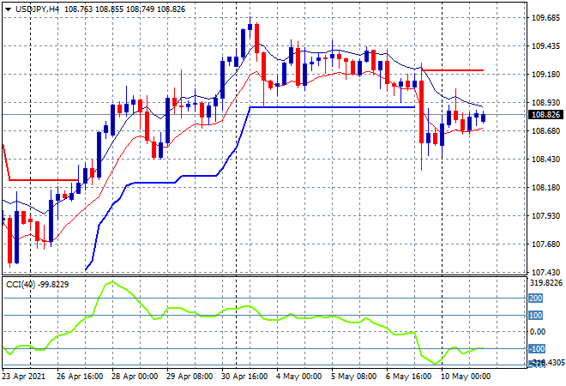Click the current price label 108.826 on axis
Viewport: 566px width, 386px height.
pos(545,115)
